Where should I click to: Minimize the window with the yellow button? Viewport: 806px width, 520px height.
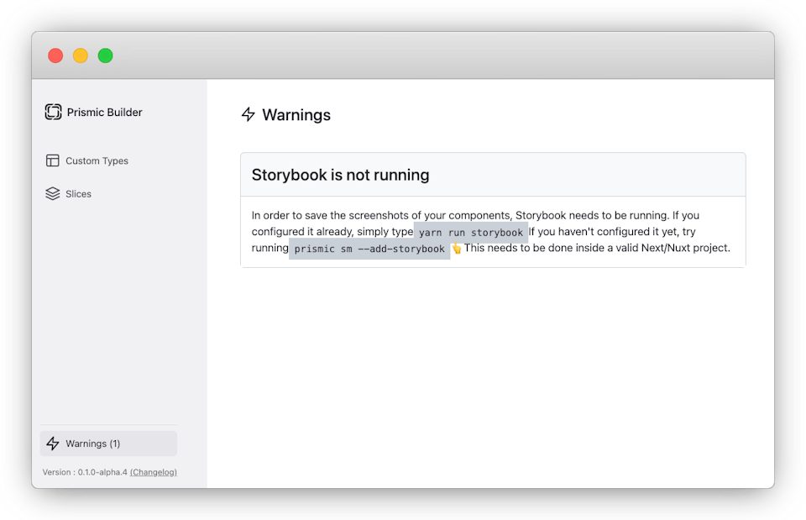click(81, 55)
